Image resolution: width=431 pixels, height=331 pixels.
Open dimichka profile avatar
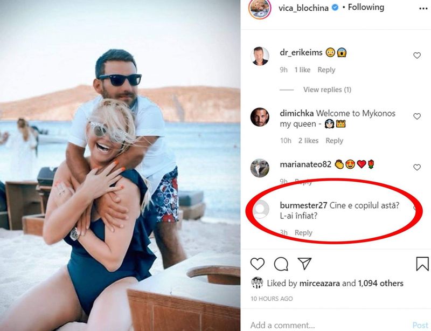(260, 117)
